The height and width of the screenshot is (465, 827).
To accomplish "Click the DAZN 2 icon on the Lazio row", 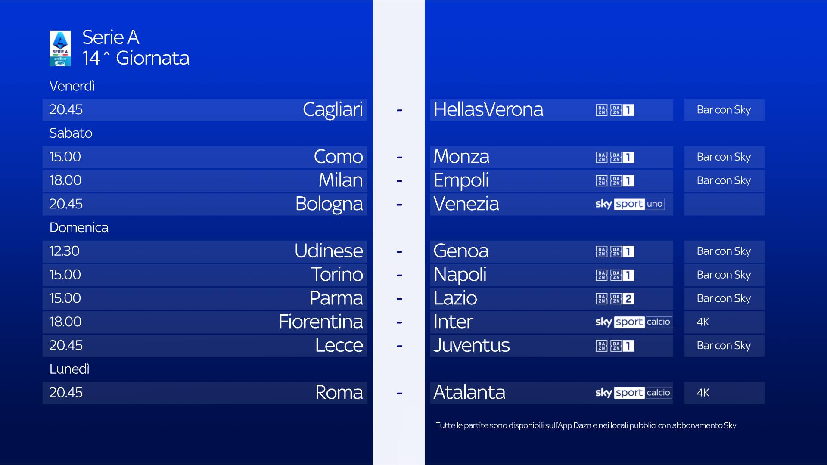I will click(622, 299).
